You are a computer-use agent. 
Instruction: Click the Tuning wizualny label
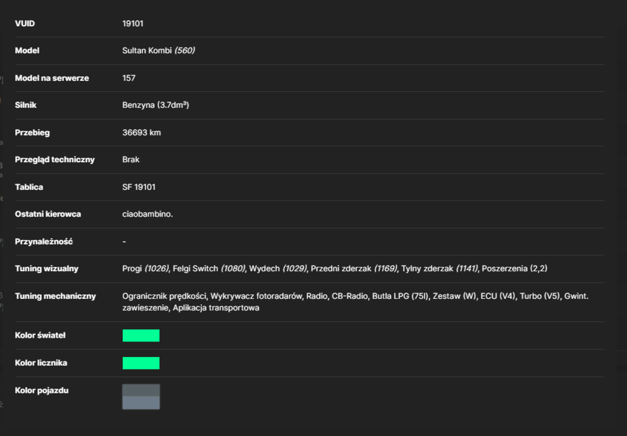pyautogui.click(x=46, y=269)
